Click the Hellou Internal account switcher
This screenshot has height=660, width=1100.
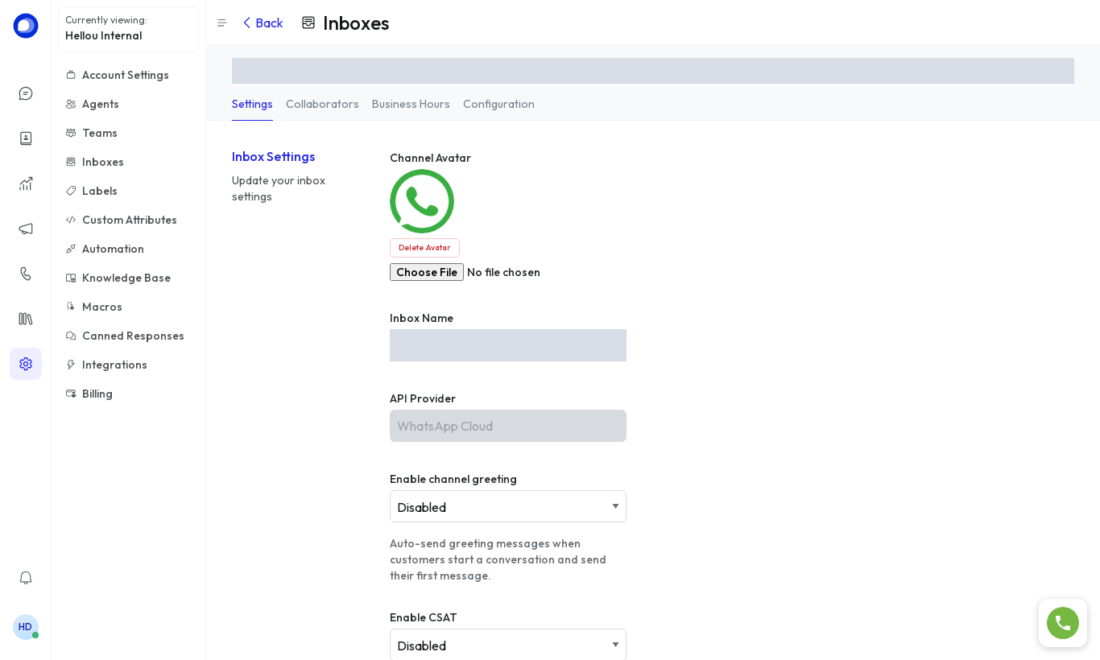[128, 29]
